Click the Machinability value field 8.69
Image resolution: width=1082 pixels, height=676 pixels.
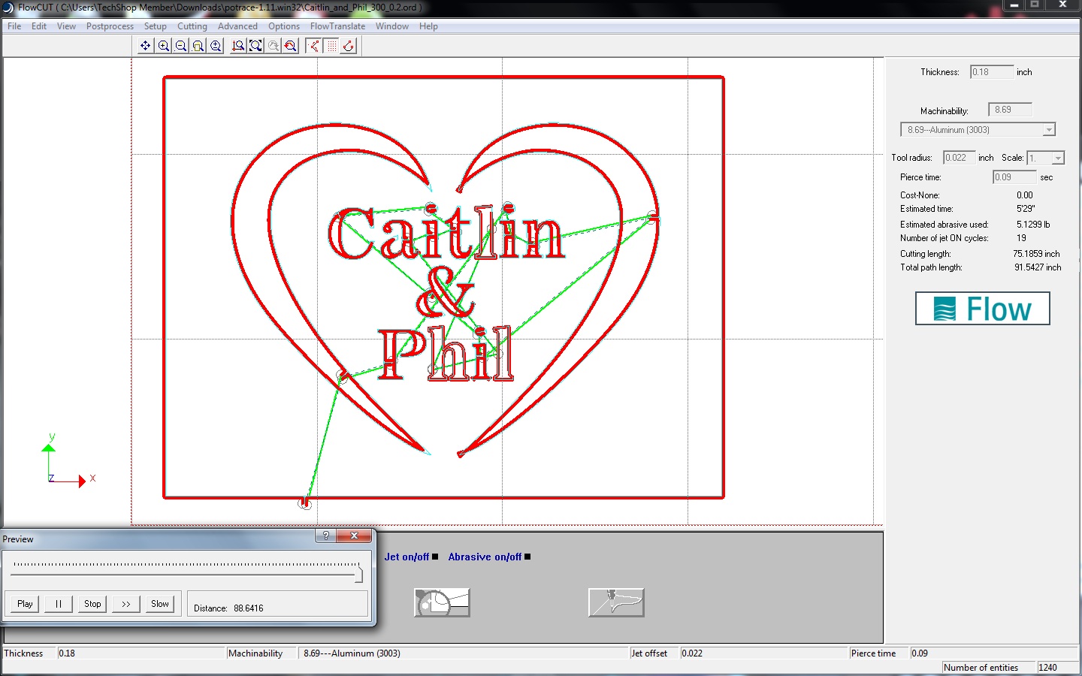[x=1010, y=110]
